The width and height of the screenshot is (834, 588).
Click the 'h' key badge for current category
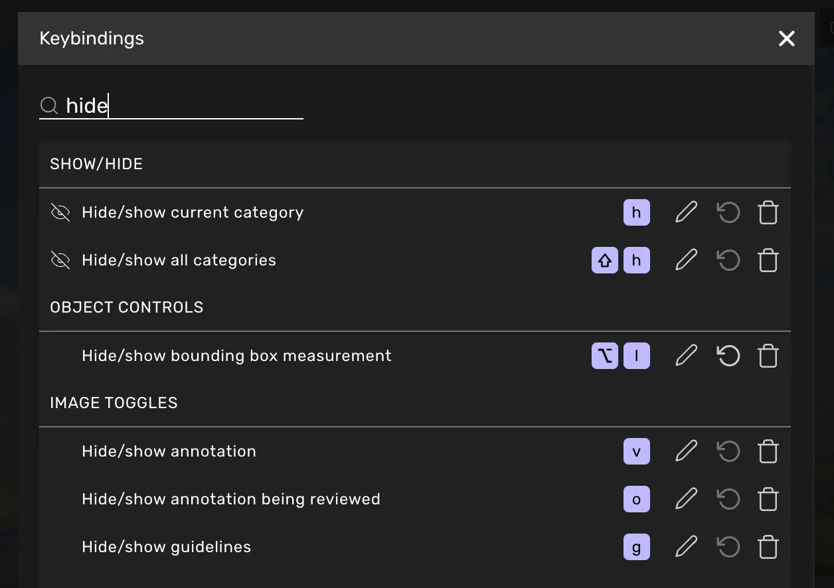pos(637,212)
